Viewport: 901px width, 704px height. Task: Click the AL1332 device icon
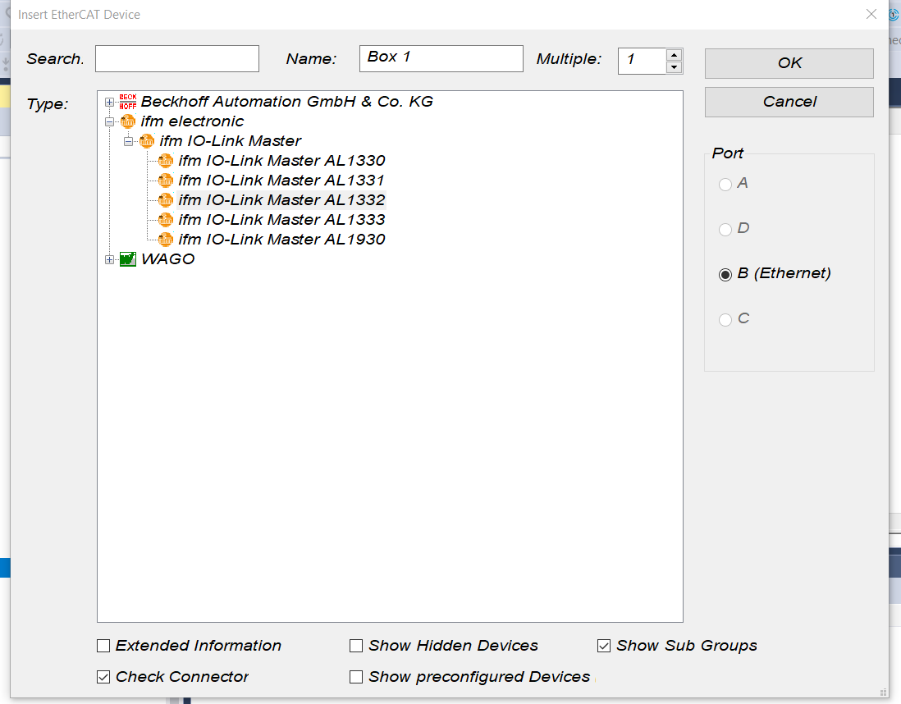(x=166, y=200)
